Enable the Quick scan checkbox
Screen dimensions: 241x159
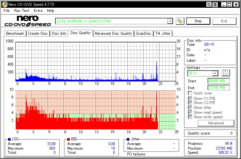click(x=190, y=93)
